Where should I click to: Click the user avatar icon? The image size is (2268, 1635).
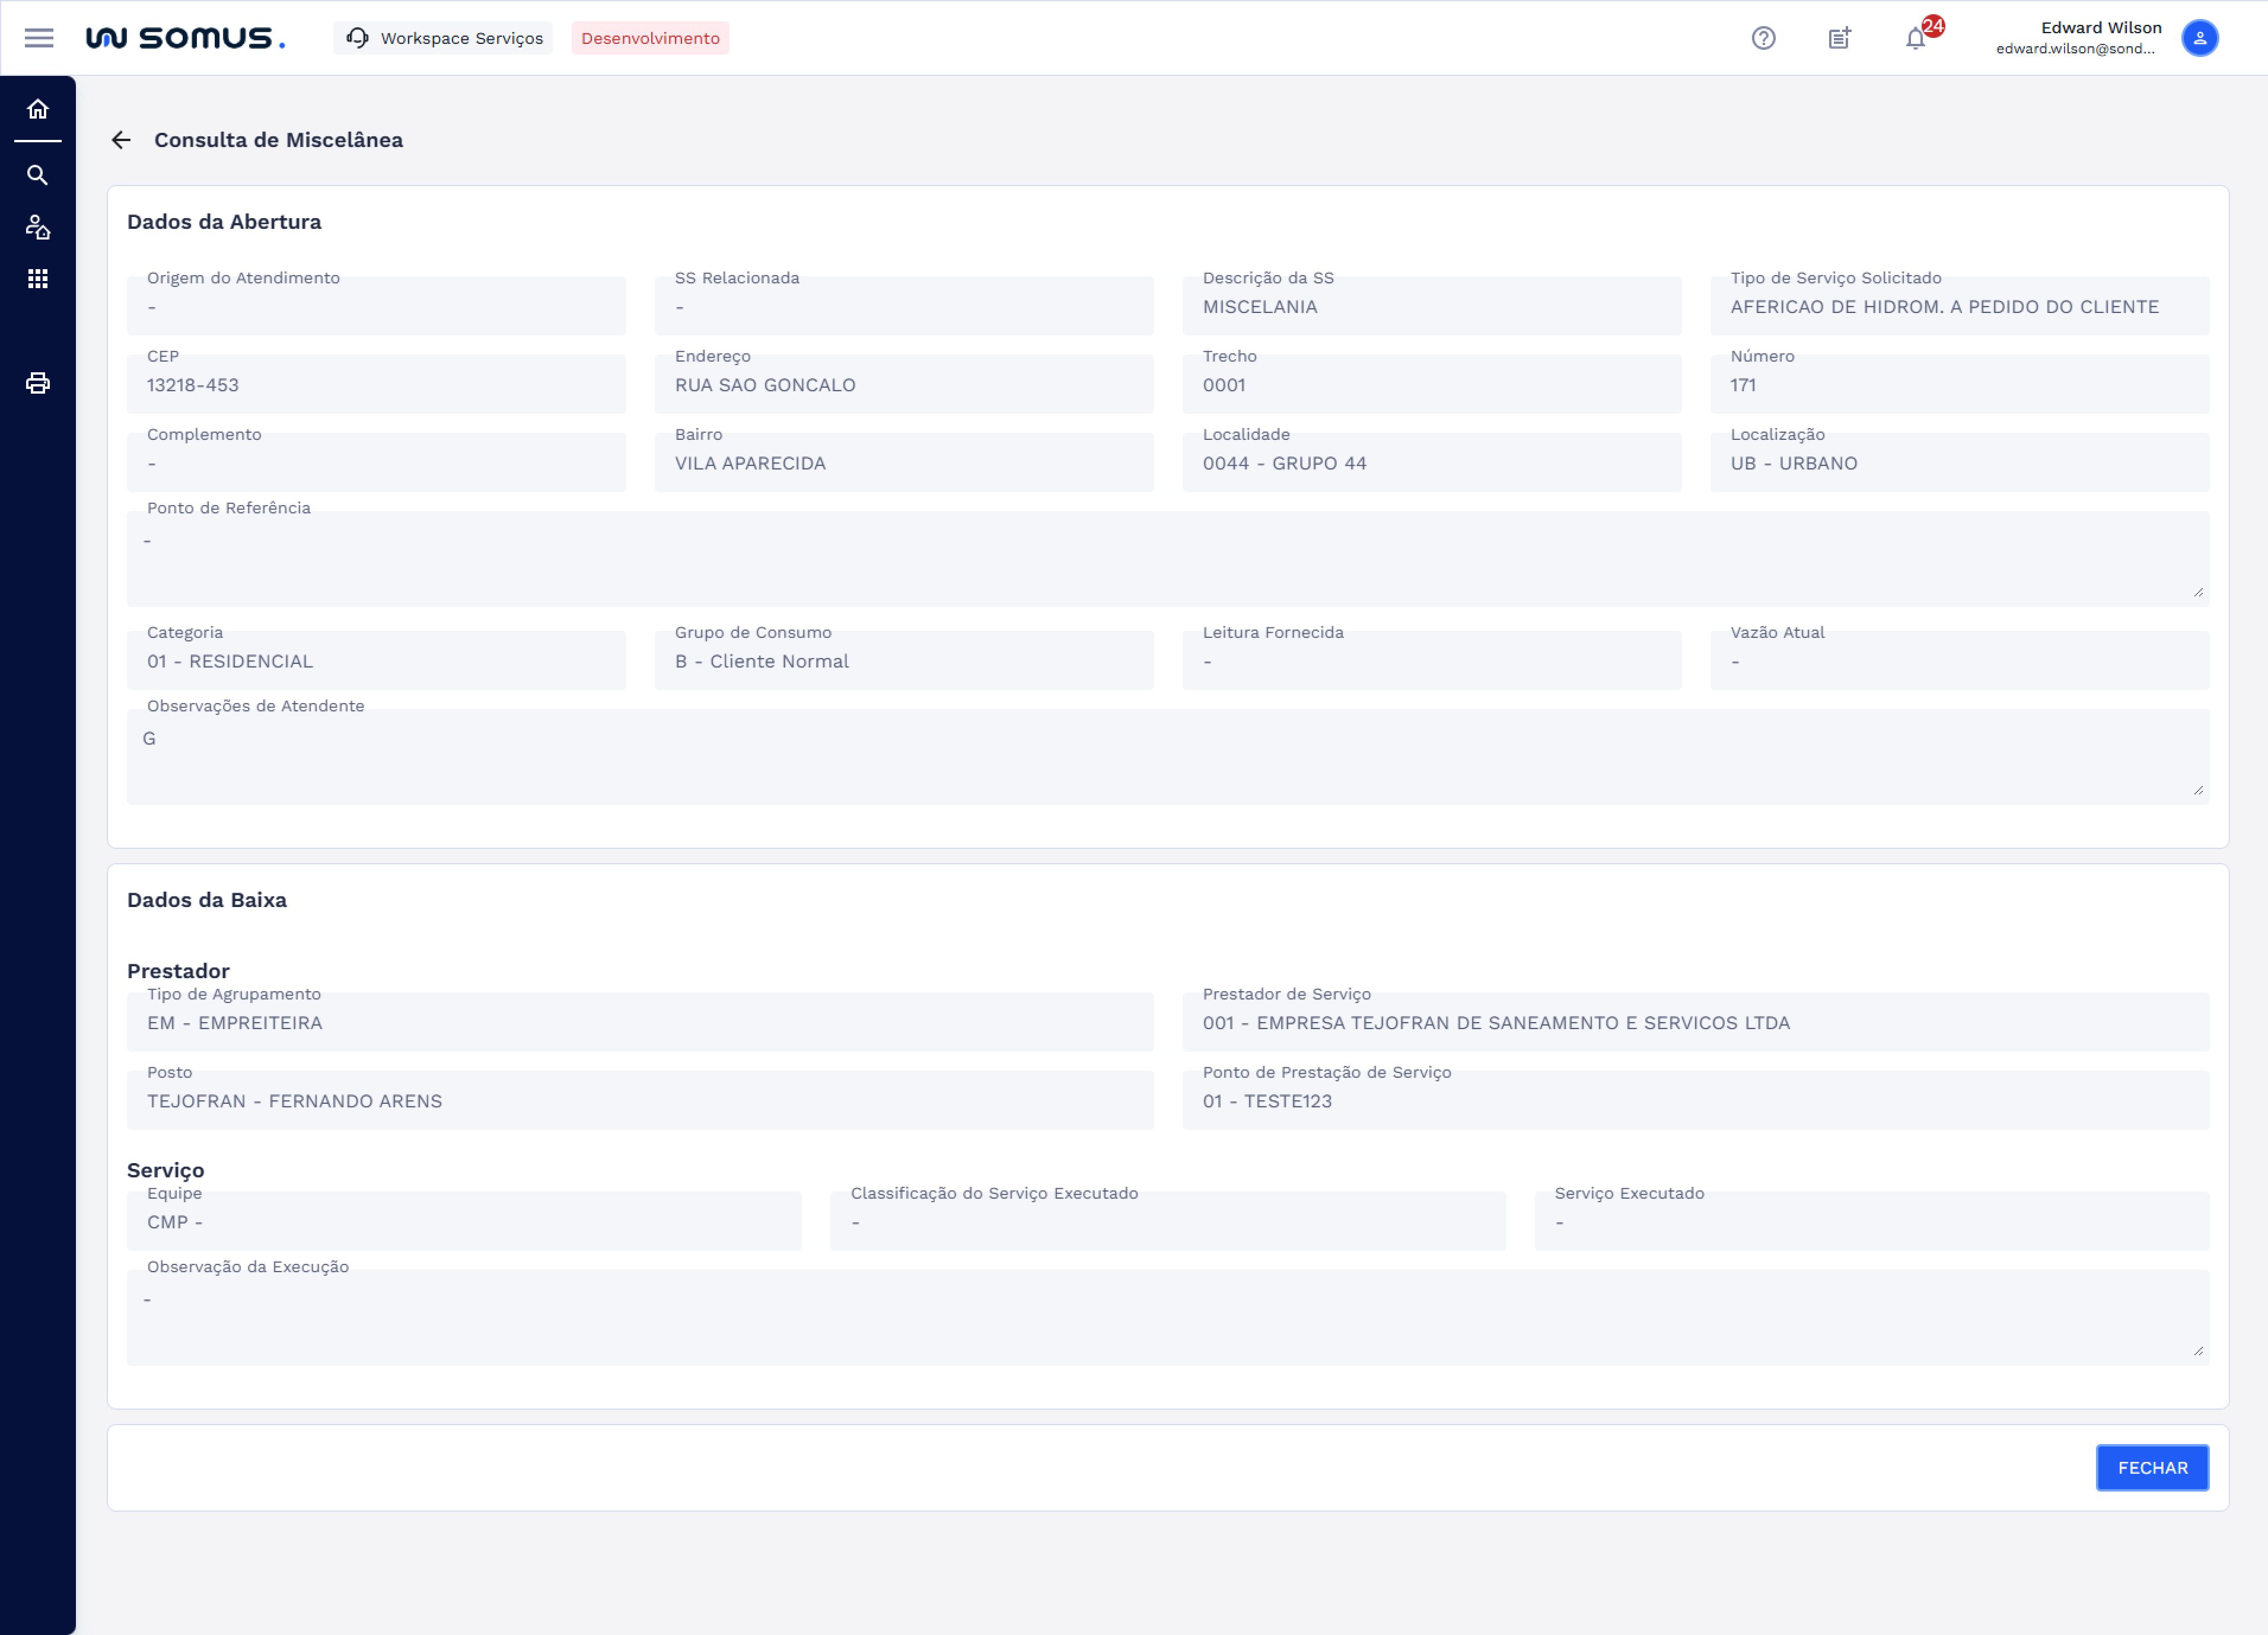(x=2199, y=38)
